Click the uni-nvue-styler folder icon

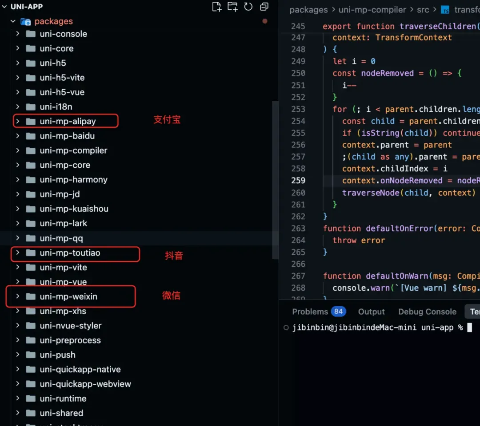click(31, 326)
